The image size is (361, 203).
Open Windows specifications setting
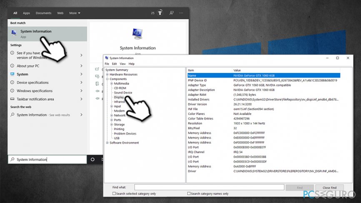[x=47, y=91]
